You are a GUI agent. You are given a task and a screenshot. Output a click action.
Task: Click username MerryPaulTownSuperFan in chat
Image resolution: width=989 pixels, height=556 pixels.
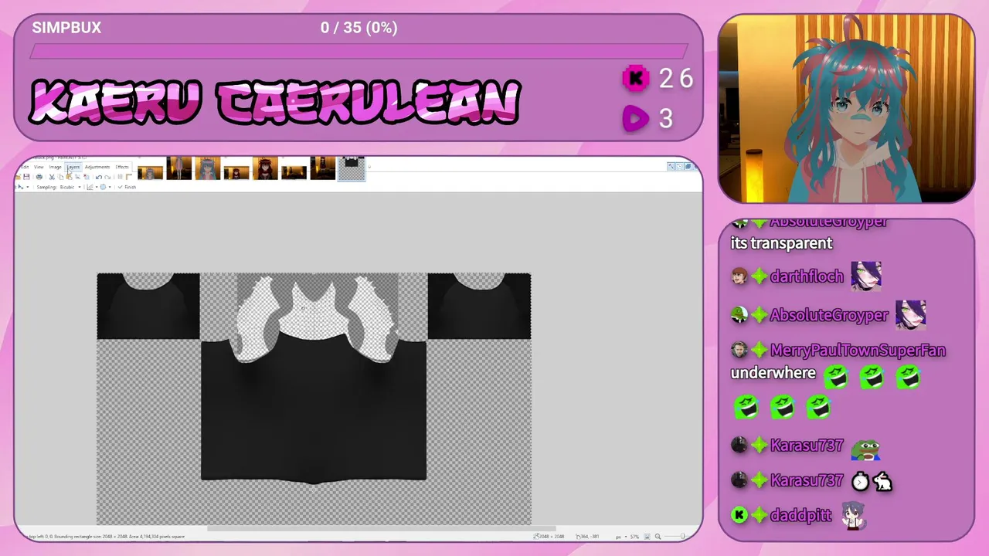coord(858,351)
